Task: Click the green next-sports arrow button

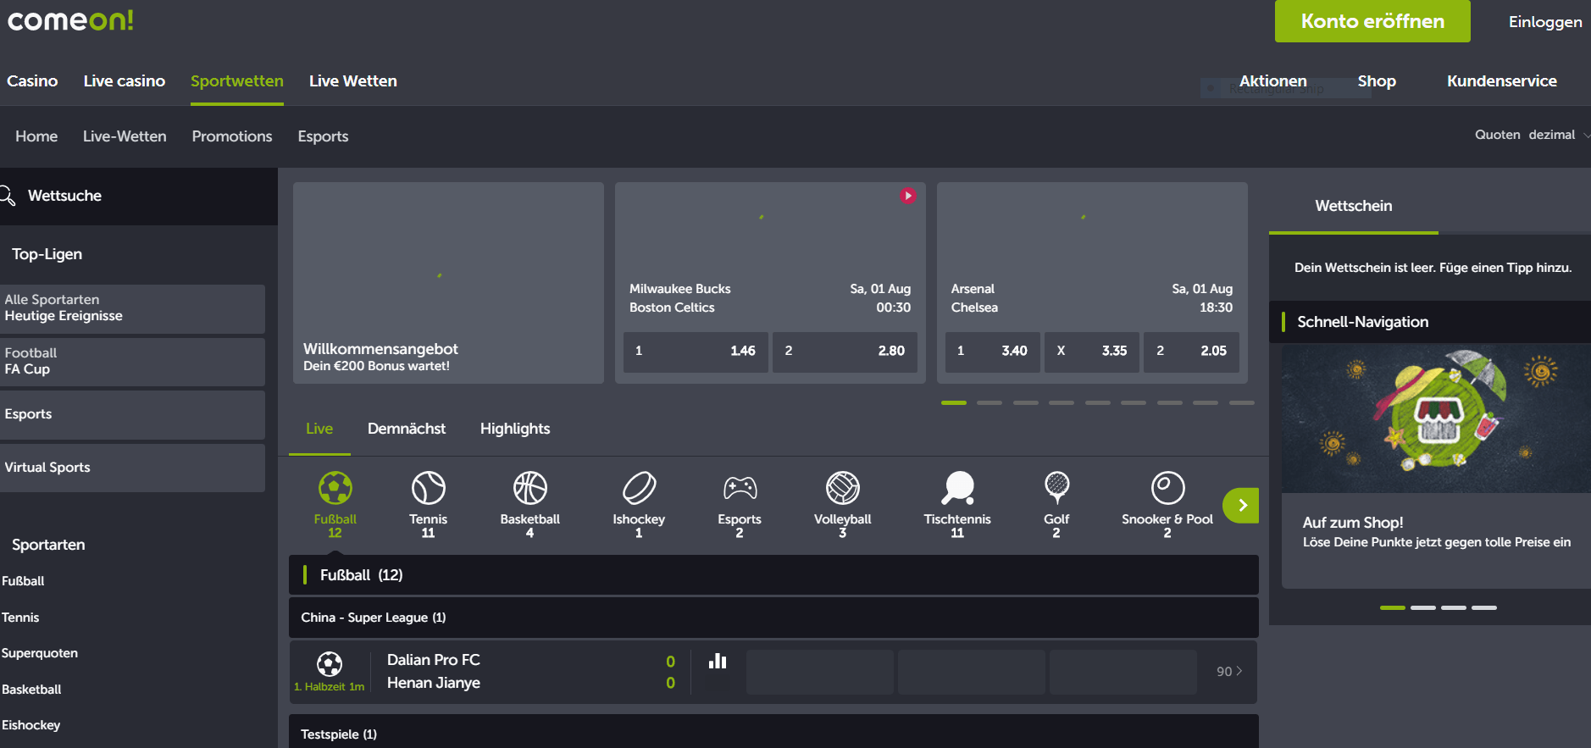Action: pyautogui.click(x=1241, y=506)
